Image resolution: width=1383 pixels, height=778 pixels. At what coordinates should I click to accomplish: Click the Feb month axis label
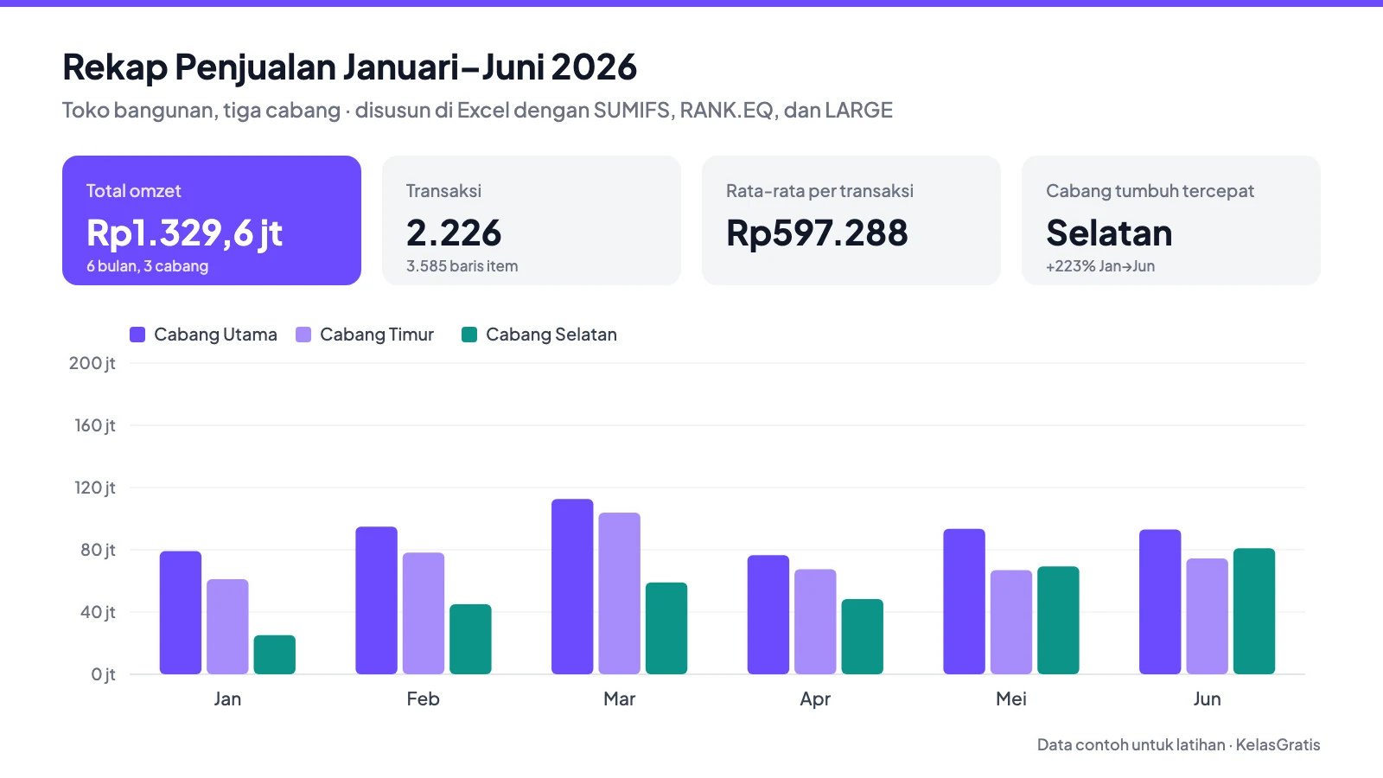point(424,698)
